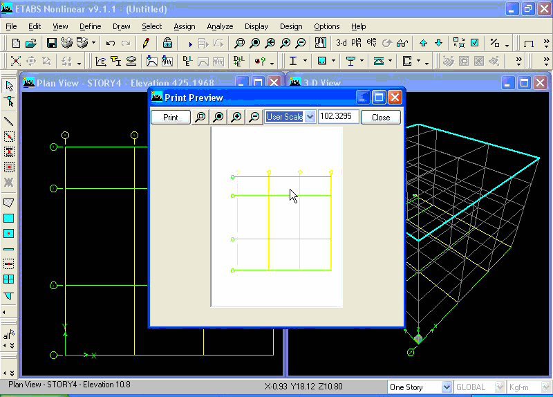The width and height of the screenshot is (553, 397).
Task: Open the Analyze menu
Action: 220,26
